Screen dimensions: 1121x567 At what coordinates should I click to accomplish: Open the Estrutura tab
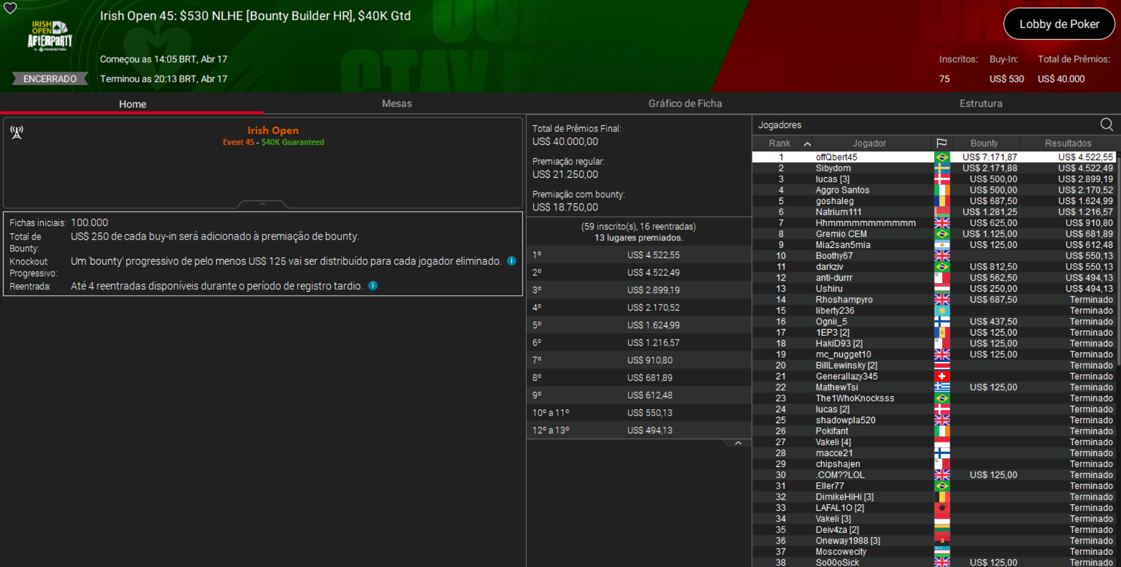981,103
